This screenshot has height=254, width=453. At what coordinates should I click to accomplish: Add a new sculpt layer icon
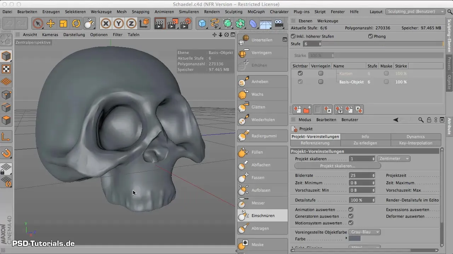[x=297, y=110]
